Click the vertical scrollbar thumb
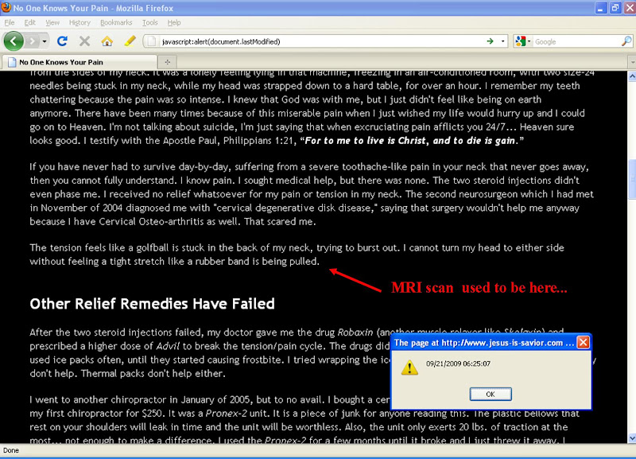Image resolution: width=636 pixels, height=459 pixels. [632, 179]
